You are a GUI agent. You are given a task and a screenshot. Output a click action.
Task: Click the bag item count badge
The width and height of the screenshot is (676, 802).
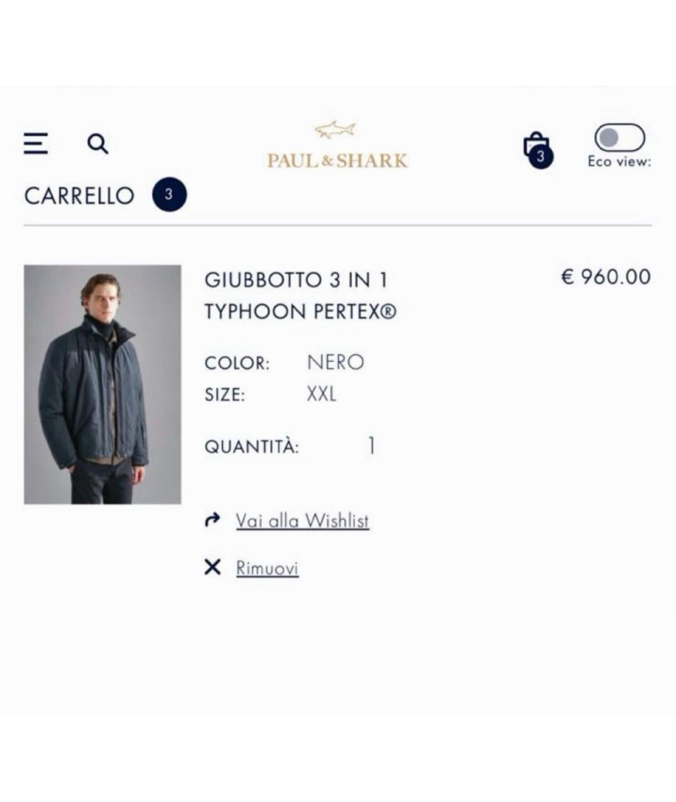[x=541, y=157]
